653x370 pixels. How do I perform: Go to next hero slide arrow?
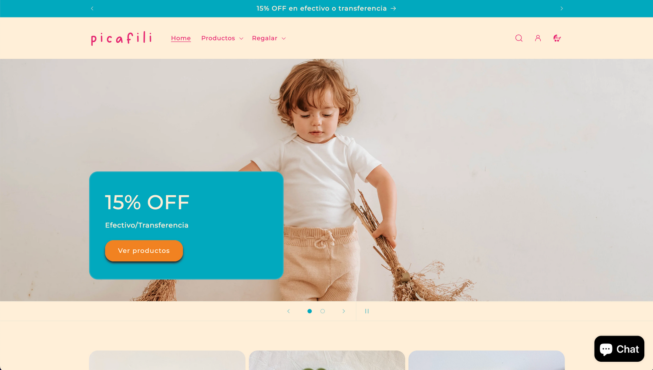point(343,311)
